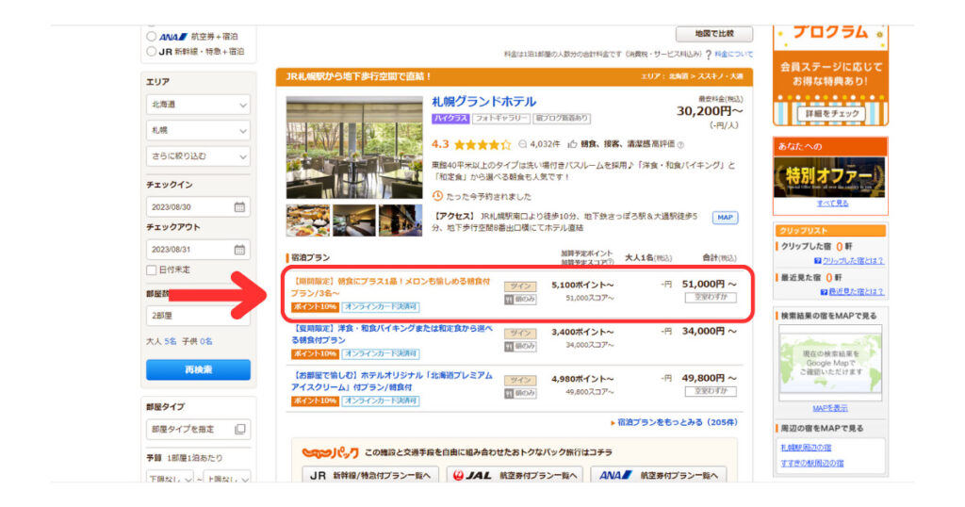Click the review speech bubble icon
The width and height of the screenshot is (965, 507).
[522, 144]
